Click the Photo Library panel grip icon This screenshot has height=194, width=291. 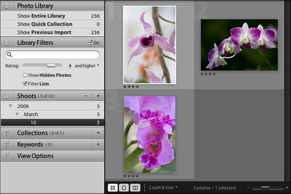[x=7, y=6]
